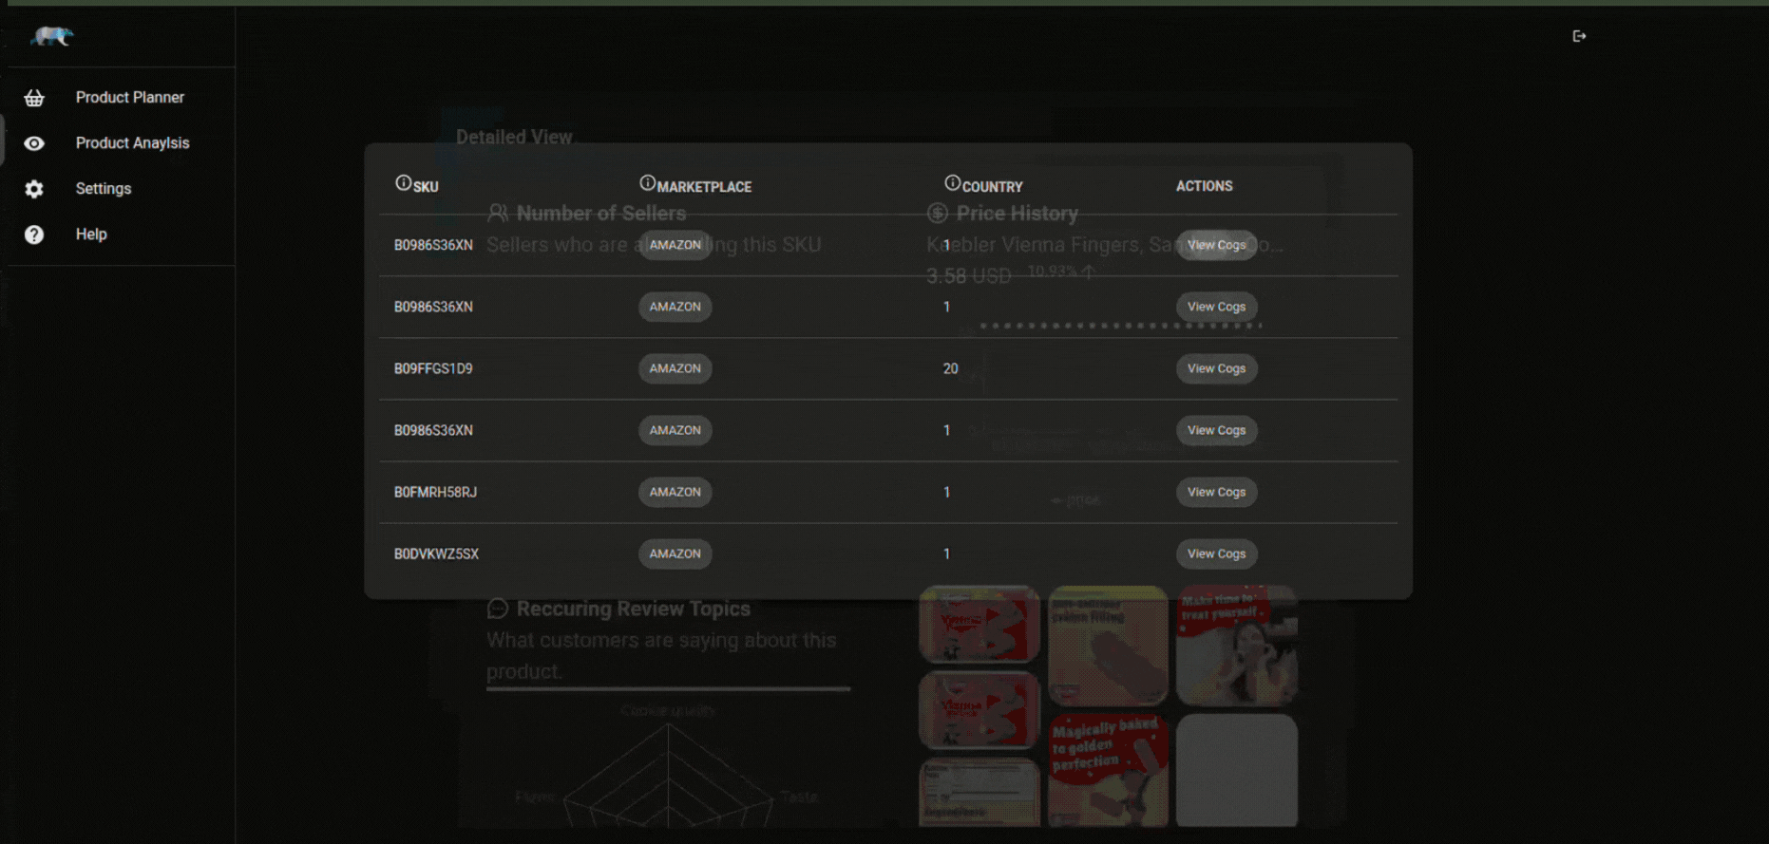This screenshot has height=844, width=1769.
Task: Click the Help question mark icon
Action: 34,234
